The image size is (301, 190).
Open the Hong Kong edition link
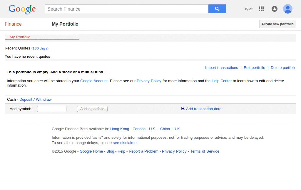(x=120, y=129)
